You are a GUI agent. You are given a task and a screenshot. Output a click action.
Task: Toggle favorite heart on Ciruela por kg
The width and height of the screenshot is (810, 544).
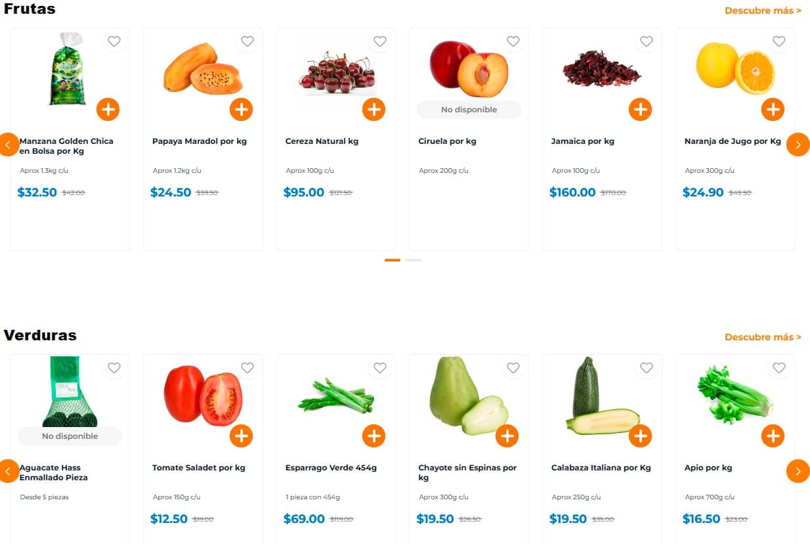click(513, 41)
